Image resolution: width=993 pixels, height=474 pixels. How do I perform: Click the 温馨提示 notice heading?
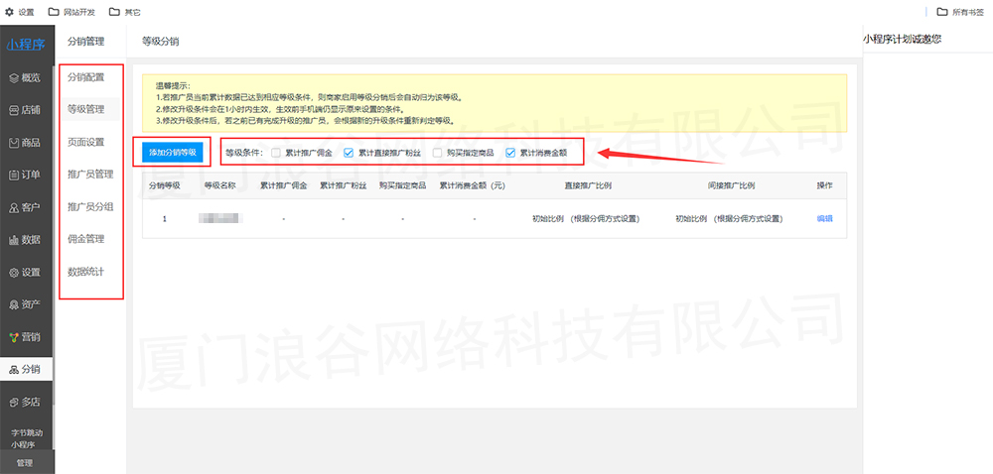173,85
